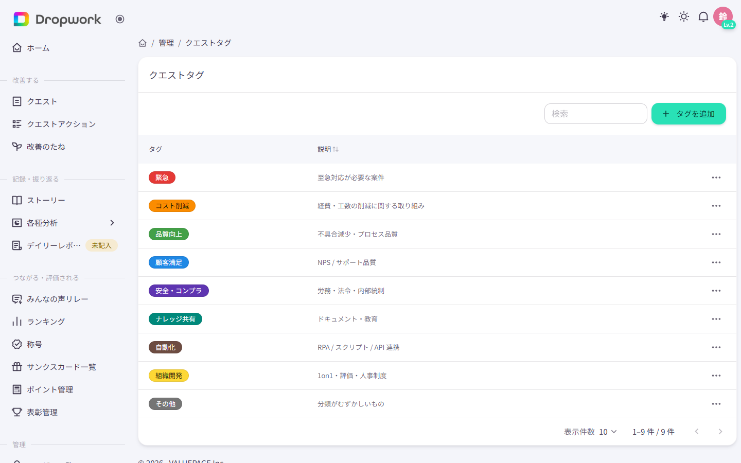
Task: Toggle light/dark theme sun icon
Action: (x=684, y=16)
